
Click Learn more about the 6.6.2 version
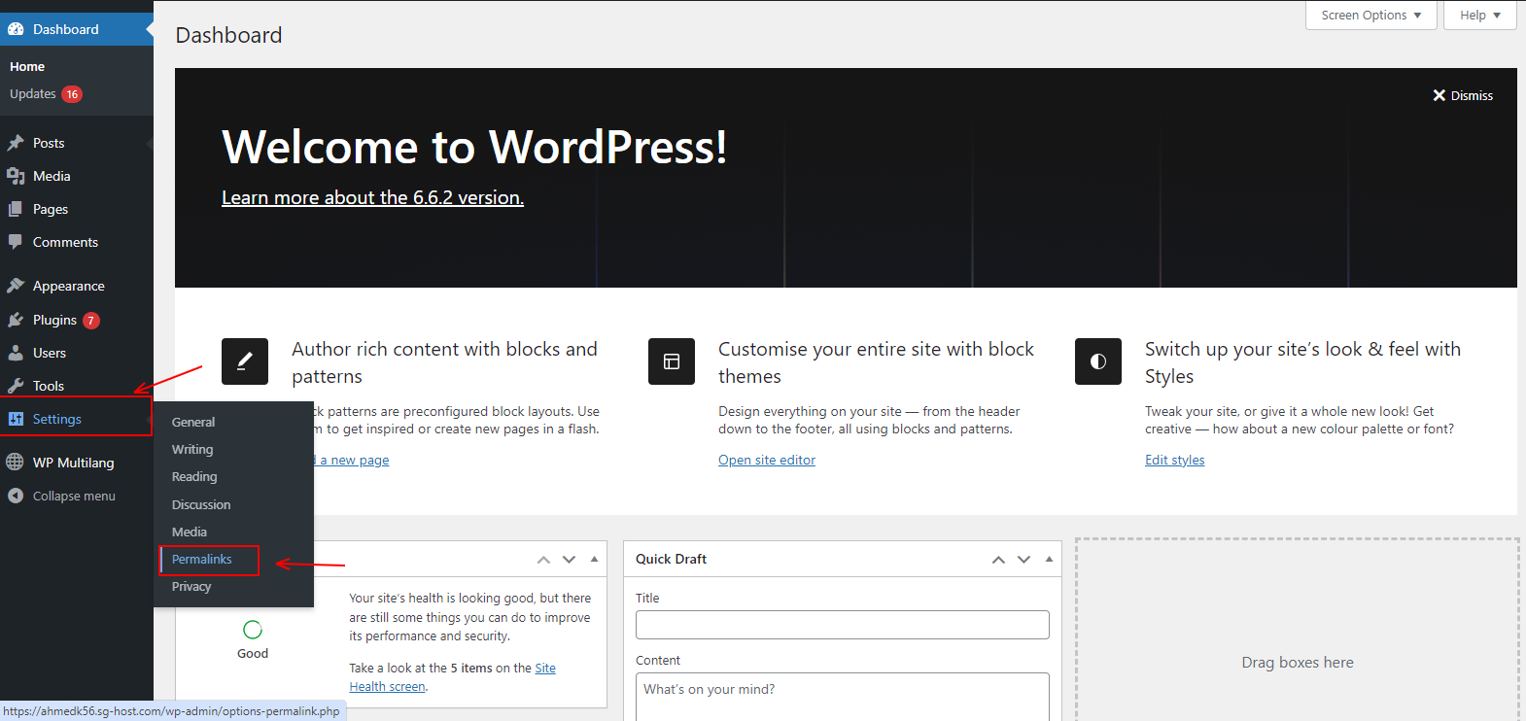point(372,197)
